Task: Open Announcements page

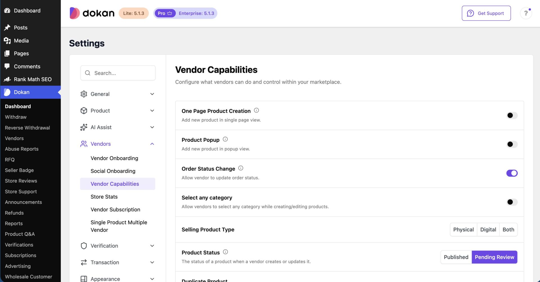Action: 23,202
